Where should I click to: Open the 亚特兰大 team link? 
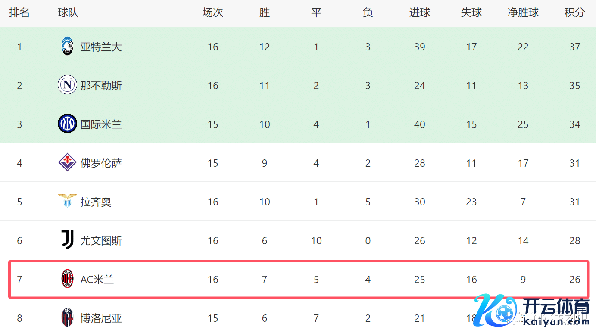(x=101, y=47)
